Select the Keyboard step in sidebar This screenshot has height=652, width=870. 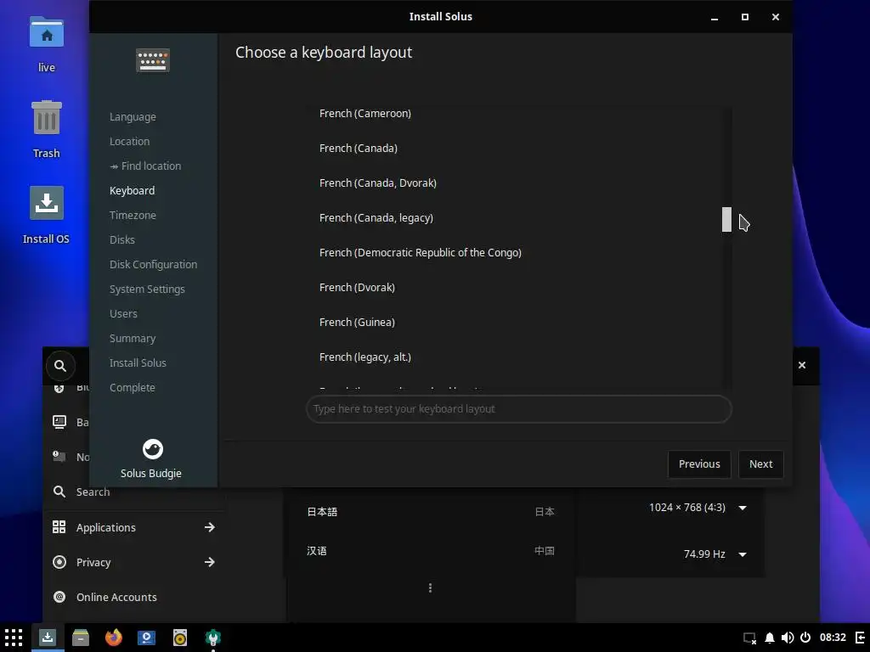point(132,191)
